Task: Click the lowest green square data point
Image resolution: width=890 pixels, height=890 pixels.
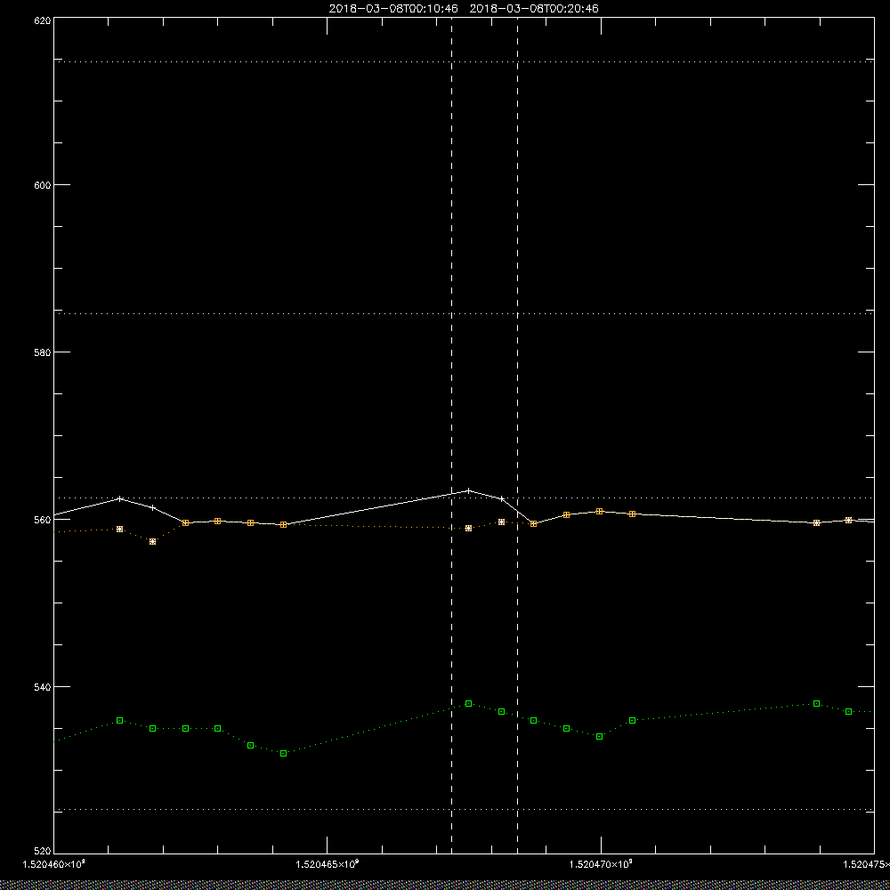Action: click(x=284, y=753)
